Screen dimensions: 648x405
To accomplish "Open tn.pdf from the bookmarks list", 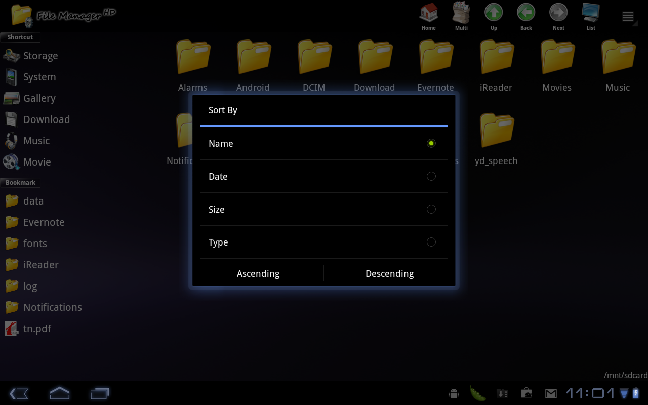I will click(37, 328).
